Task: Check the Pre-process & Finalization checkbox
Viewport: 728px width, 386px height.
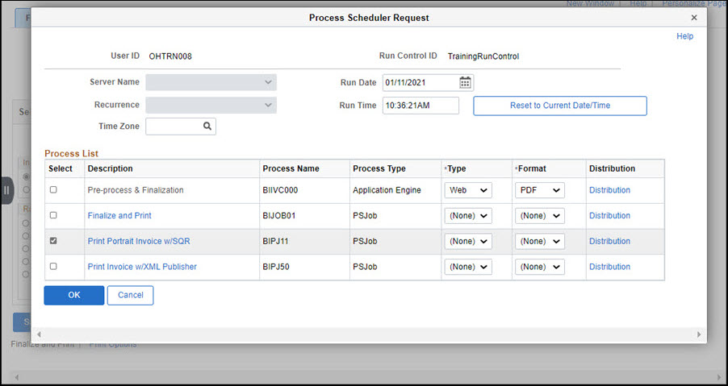Action: point(53,190)
